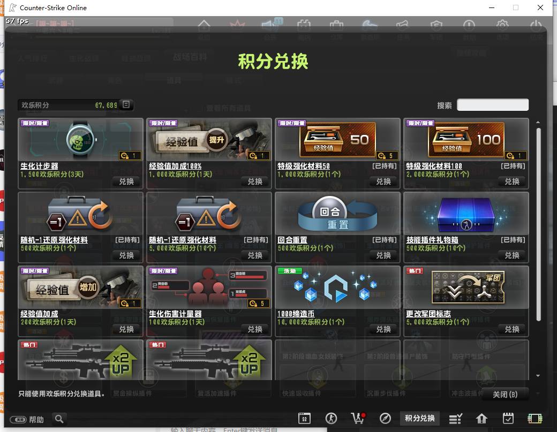The image size is (557, 432).
Task: Open the calendar icon in bottom toolbar
Action: 304,419
